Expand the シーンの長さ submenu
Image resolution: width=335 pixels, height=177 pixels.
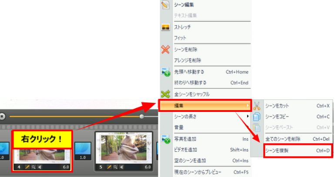(x=205, y=117)
